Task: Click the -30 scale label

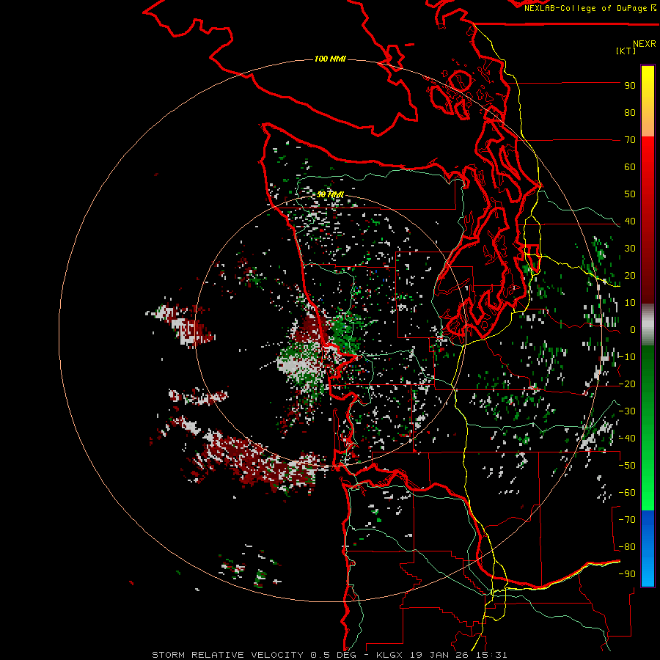Action: click(x=627, y=411)
